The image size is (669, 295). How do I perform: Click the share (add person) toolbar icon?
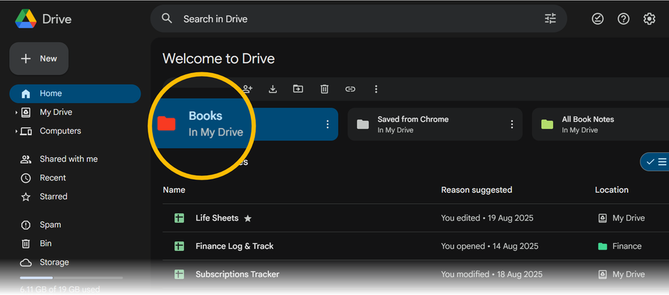pos(247,89)
